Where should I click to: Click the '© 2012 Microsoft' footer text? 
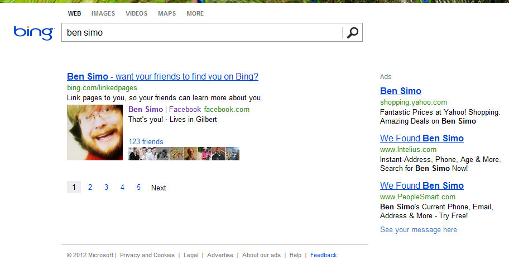coord(90,255)
